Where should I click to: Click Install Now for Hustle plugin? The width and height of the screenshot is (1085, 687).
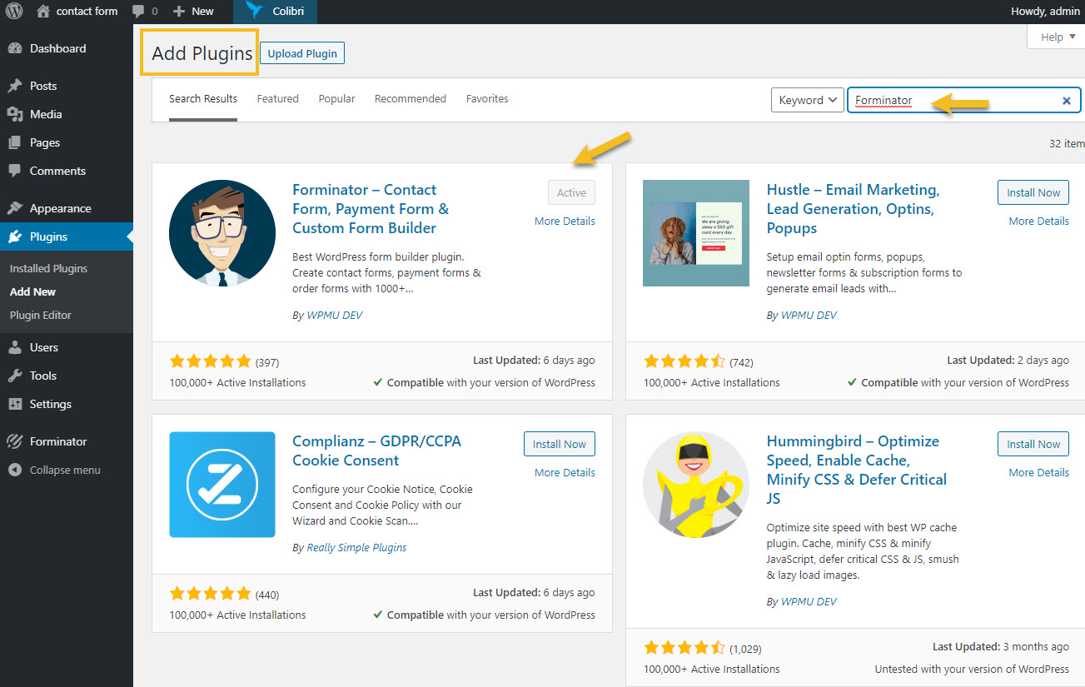point(1033,192)
